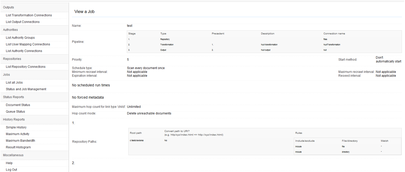Screen dimensions: 405x172
Task: Click List all Jobs link
Action: click(14, 83)
